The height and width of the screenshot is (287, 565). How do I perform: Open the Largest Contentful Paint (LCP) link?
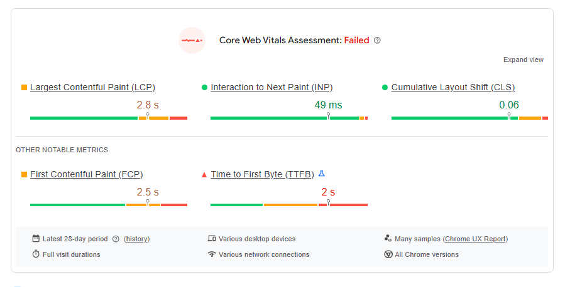point(92,87)
